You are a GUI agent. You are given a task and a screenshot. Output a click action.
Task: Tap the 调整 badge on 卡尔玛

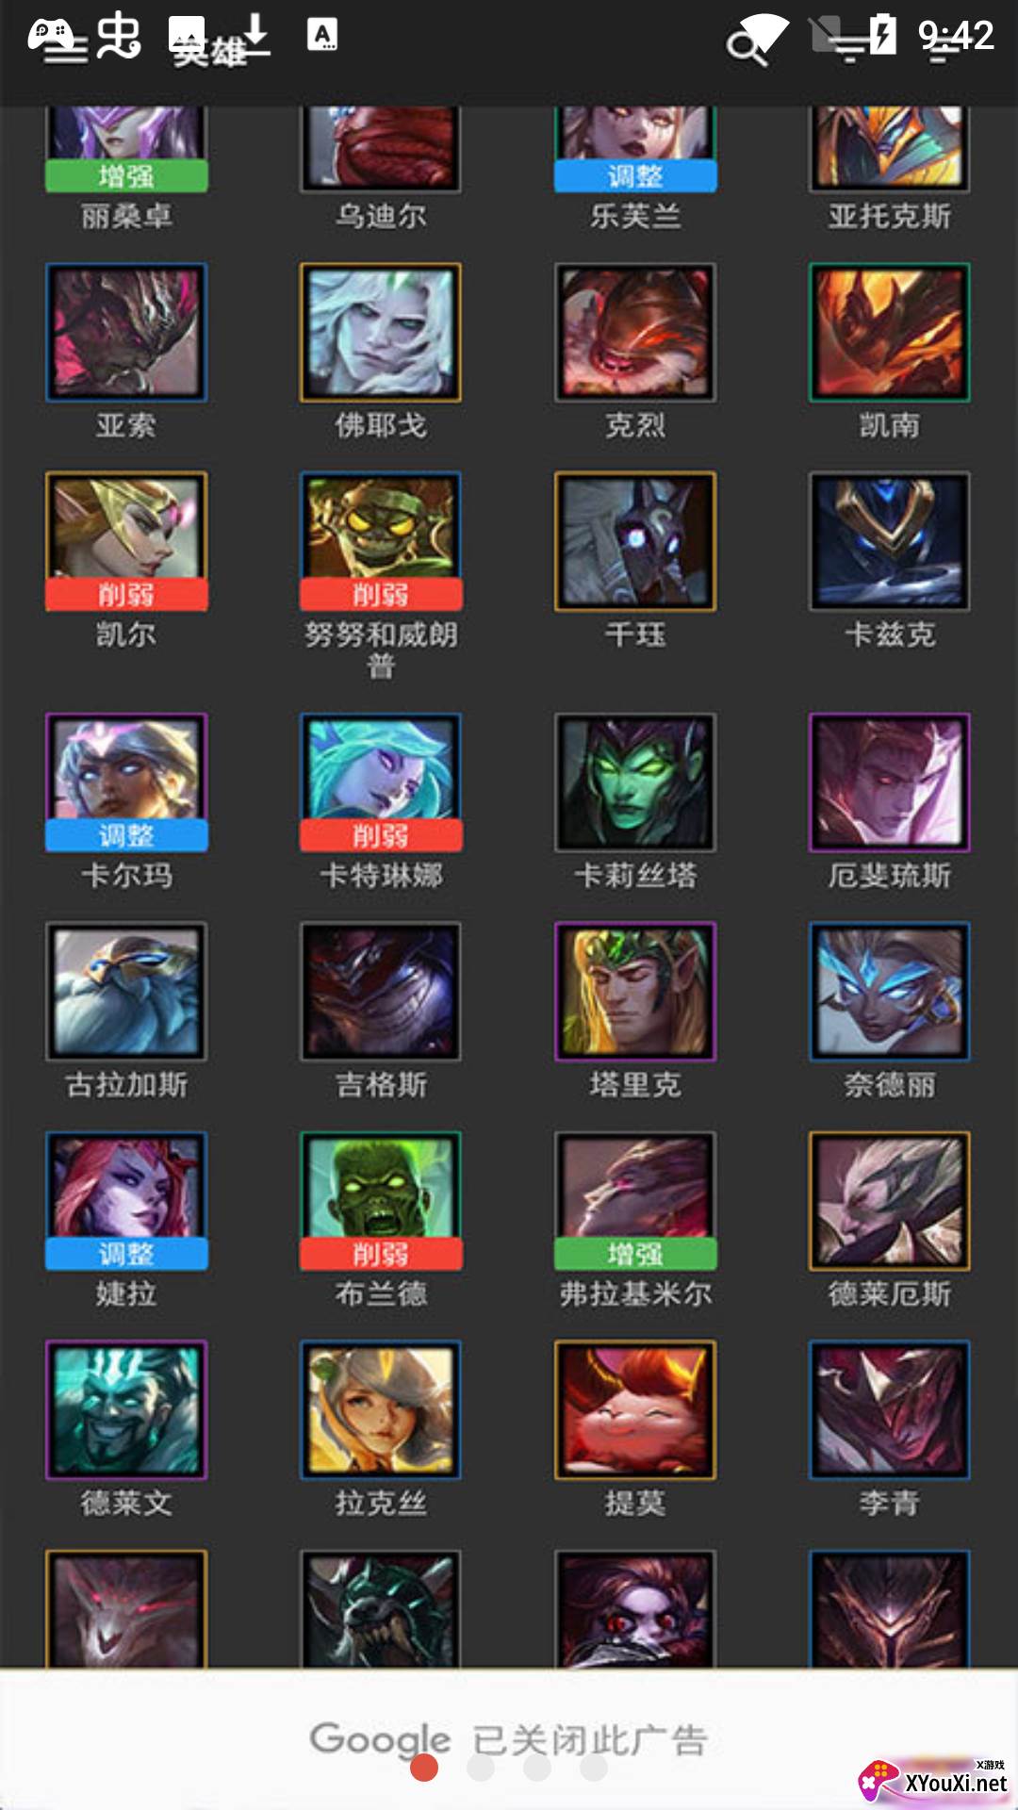126,835
